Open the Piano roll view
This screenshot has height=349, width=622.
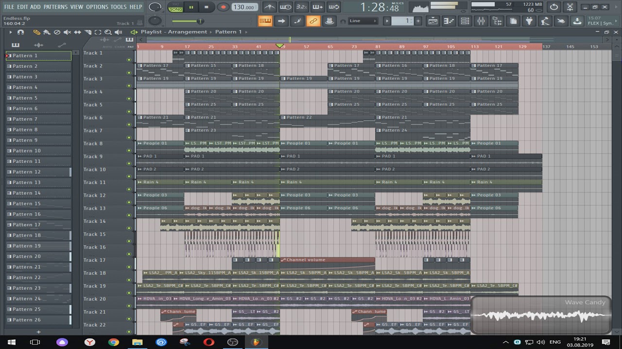tap(449, 21)
